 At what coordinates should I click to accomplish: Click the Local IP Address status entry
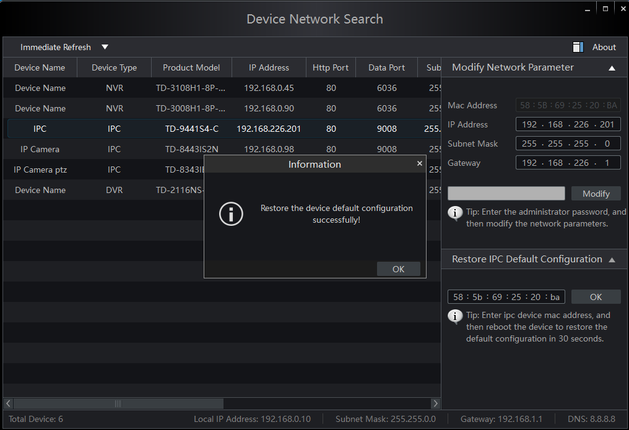click(x=252, y=419)
